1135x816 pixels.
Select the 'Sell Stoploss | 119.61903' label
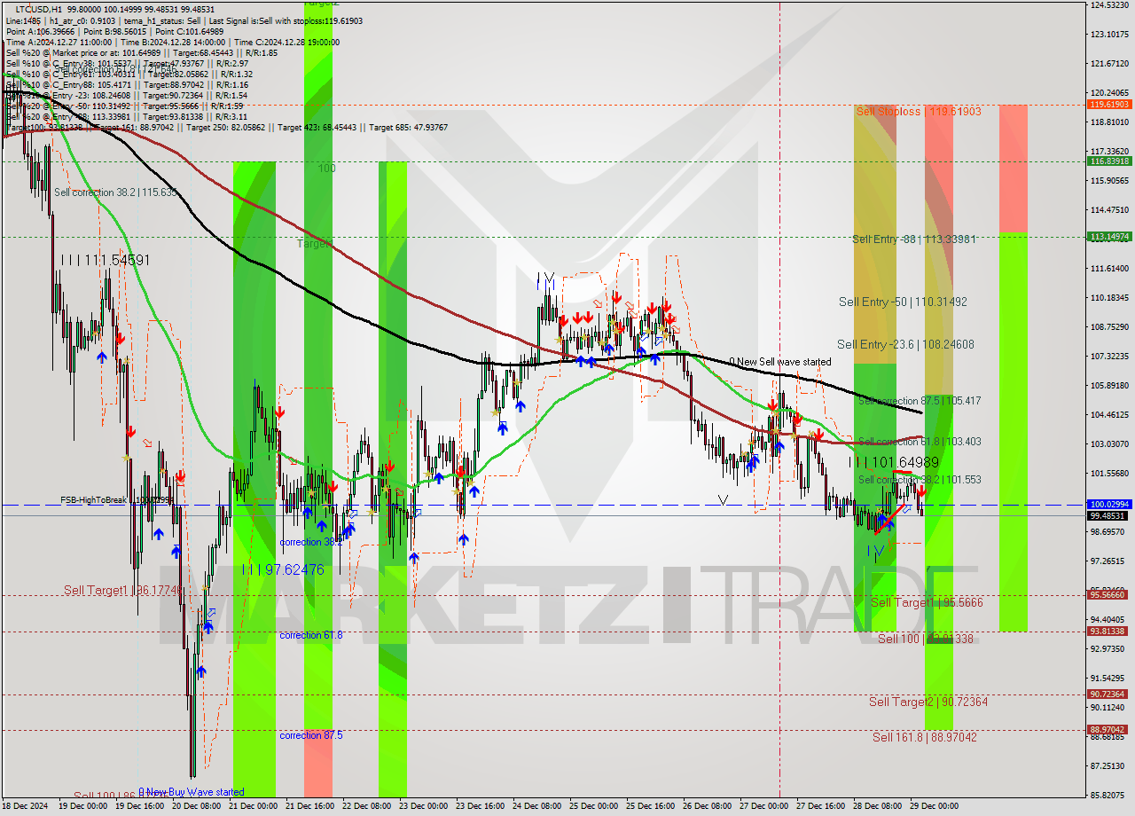click(x=919, y=112)
